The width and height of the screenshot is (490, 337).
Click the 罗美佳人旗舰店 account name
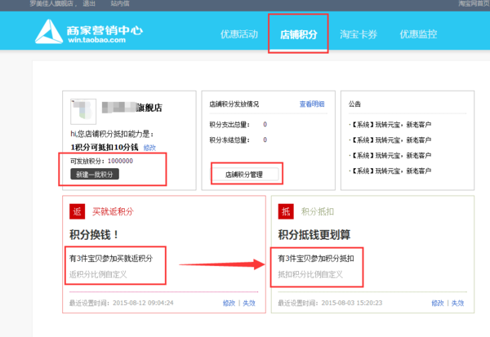point(51,3)
